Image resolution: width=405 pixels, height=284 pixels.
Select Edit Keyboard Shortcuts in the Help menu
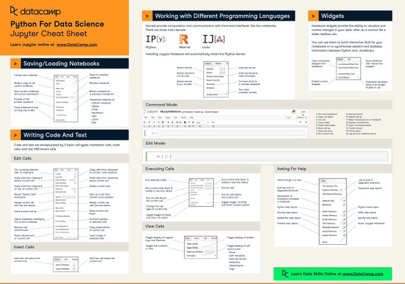[x=332, y=194]
